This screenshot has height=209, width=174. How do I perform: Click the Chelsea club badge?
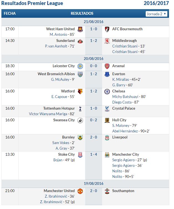coord(107,91)
